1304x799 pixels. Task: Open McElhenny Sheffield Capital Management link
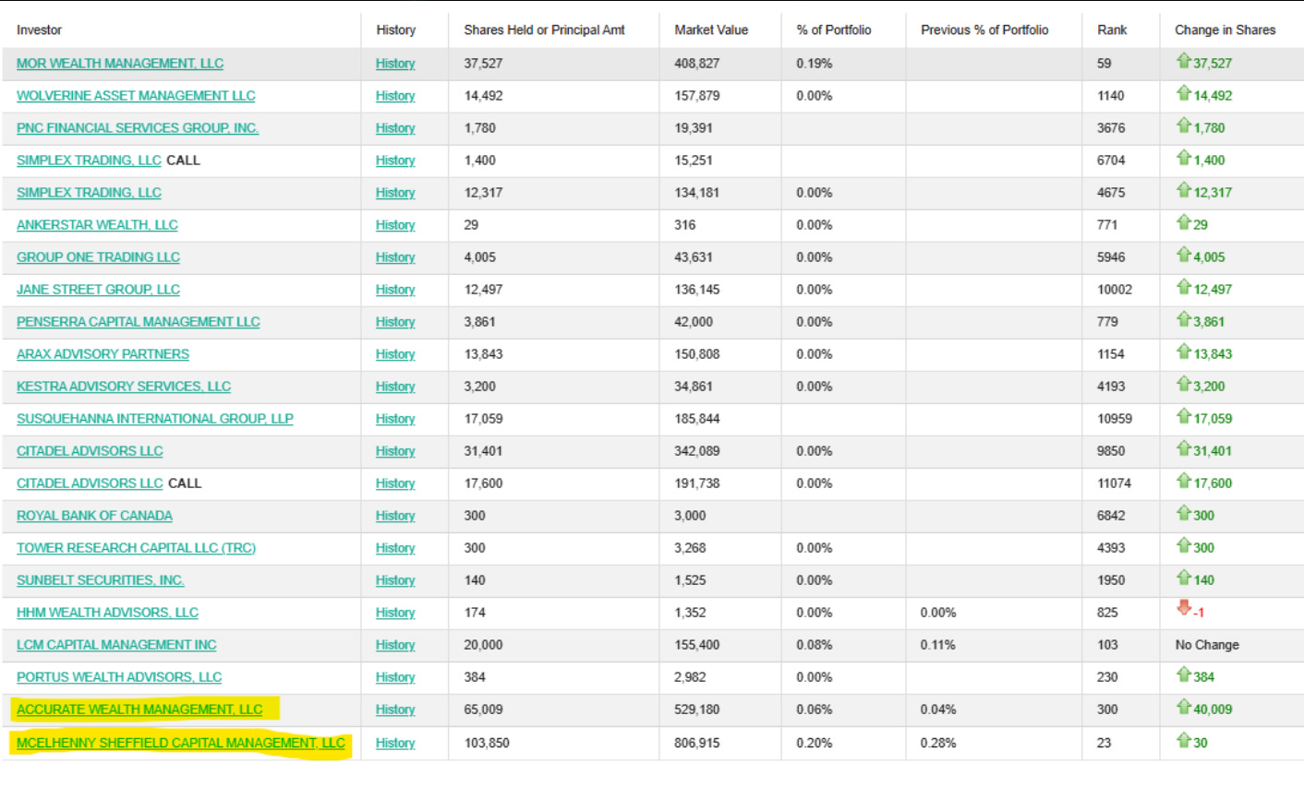tap(181, 743)
